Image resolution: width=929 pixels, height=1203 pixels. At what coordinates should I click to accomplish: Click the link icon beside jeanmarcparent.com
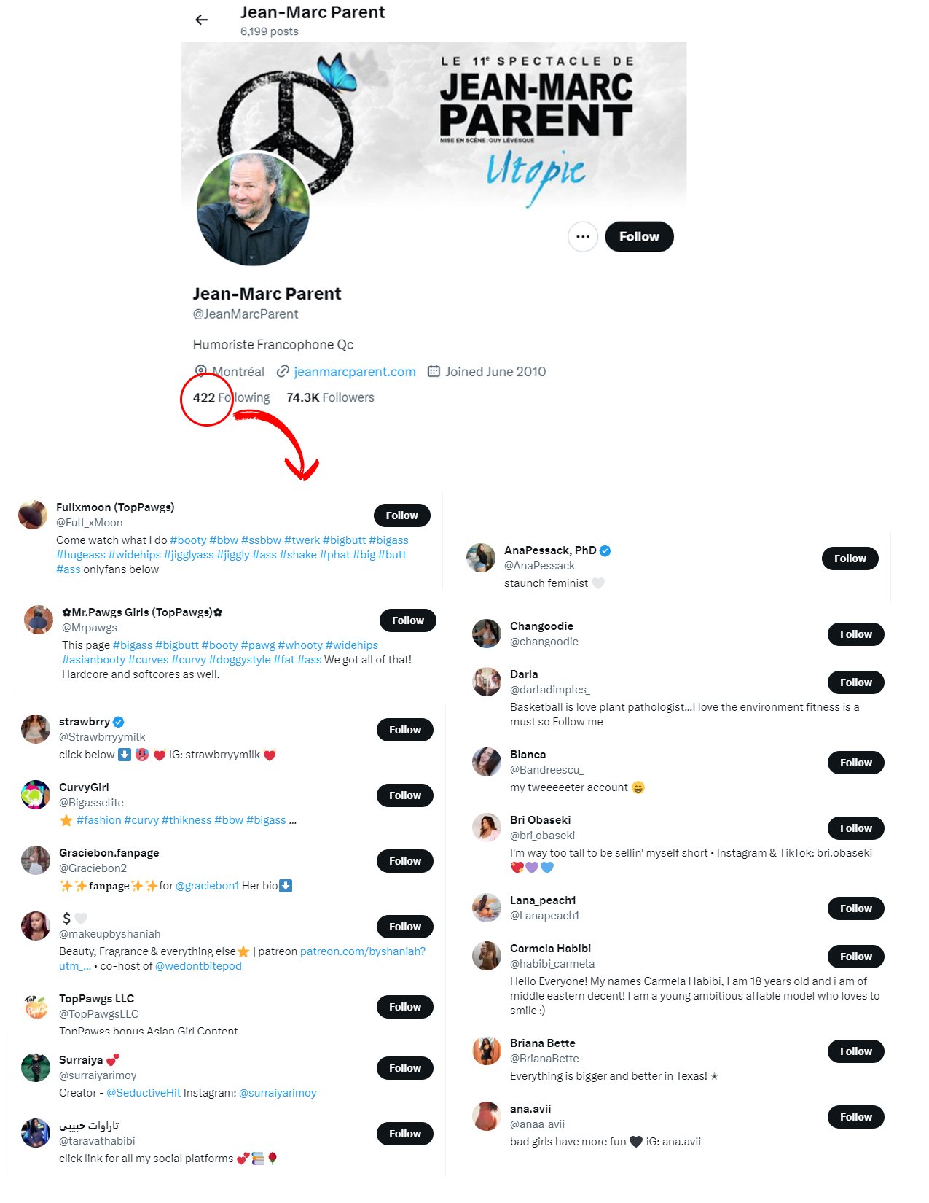[283, 372]
